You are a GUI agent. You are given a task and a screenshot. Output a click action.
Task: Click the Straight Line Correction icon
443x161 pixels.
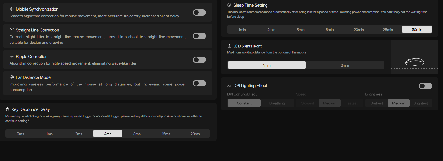click(x=12, y=30)
